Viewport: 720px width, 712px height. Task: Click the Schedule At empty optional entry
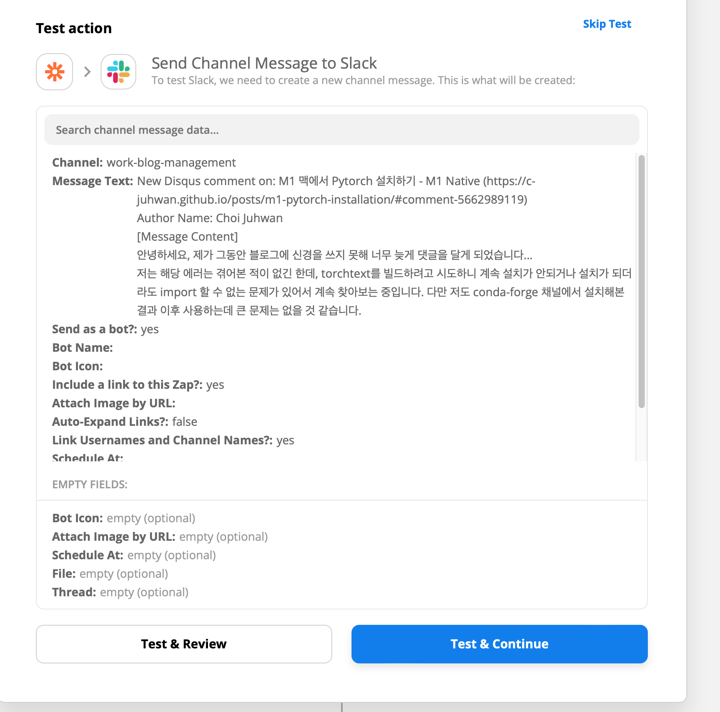[133, 555]
